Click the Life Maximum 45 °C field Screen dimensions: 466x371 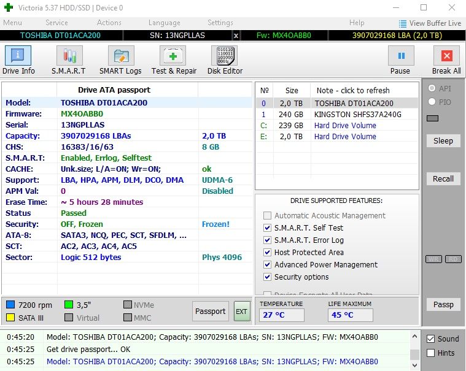tap(351, 315)
